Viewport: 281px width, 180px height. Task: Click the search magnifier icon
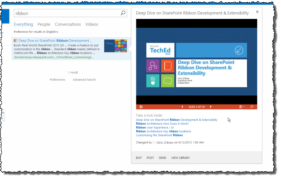123,13
